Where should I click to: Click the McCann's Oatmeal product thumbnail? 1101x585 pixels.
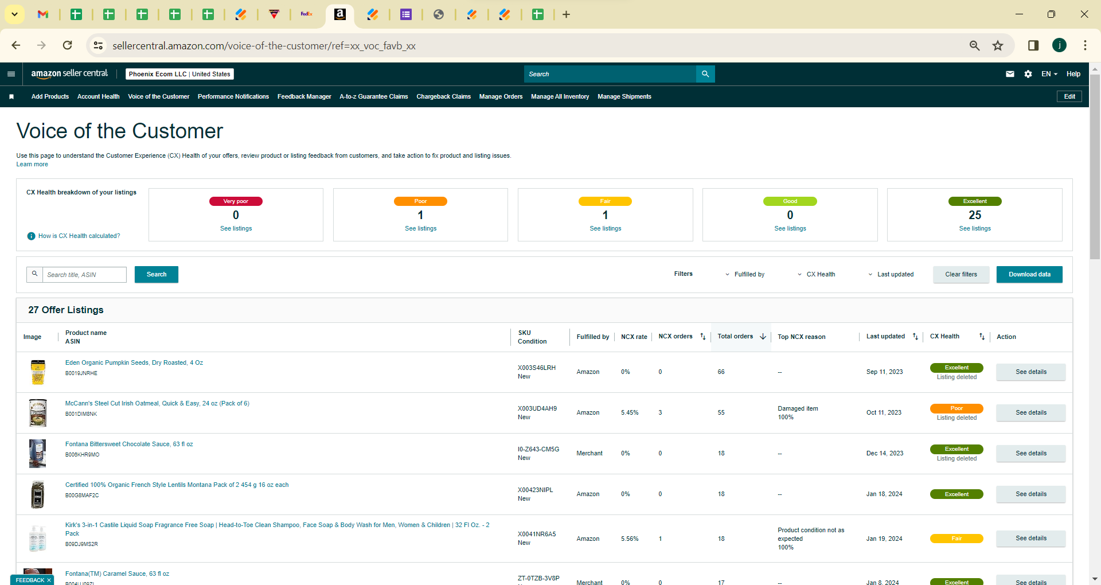pos(38,413)
